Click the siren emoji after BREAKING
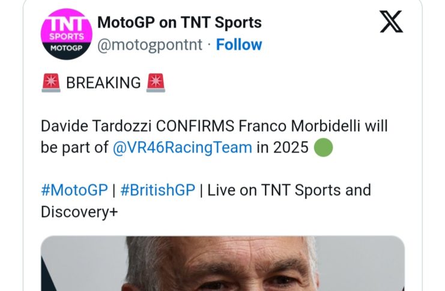Screen dimensions: 445x291 tap(156, 83)
